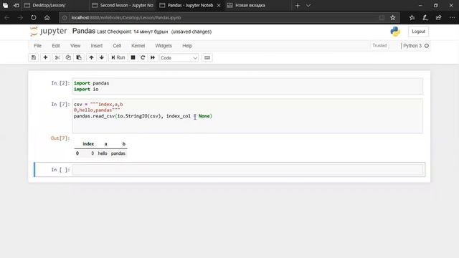The height and width of the screenshot is (258, 459).
Task: Open the Help menu
Action: tap(187, 46)
